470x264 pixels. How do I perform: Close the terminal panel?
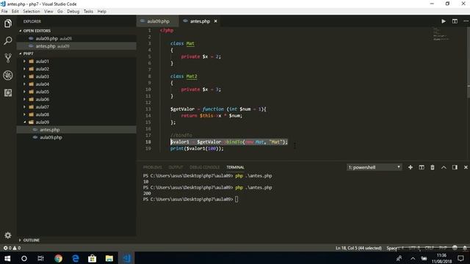[x=466, y=167]
